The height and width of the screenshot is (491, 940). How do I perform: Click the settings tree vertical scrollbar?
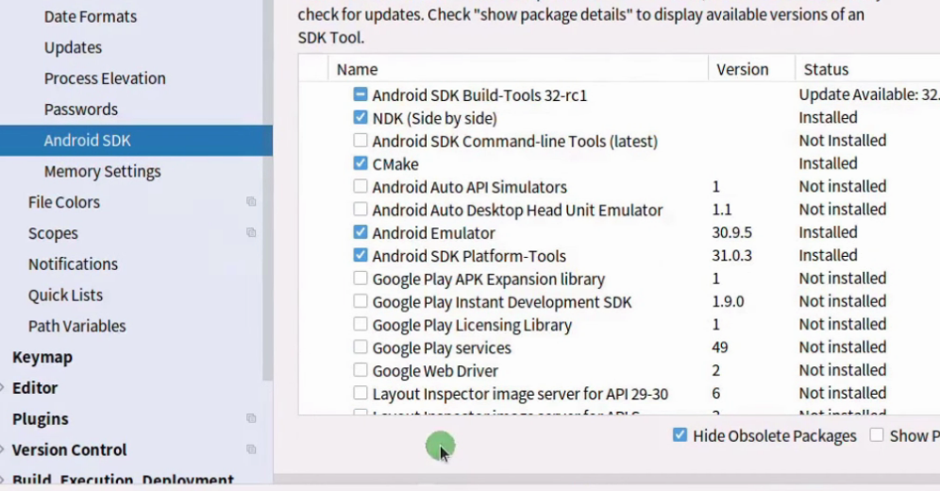click(267, 191)
